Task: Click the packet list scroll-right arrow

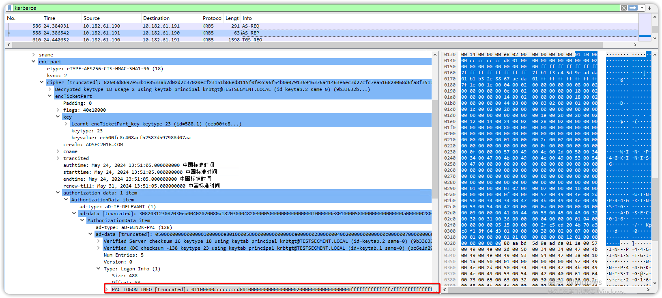Action: [x=635, y=45]
